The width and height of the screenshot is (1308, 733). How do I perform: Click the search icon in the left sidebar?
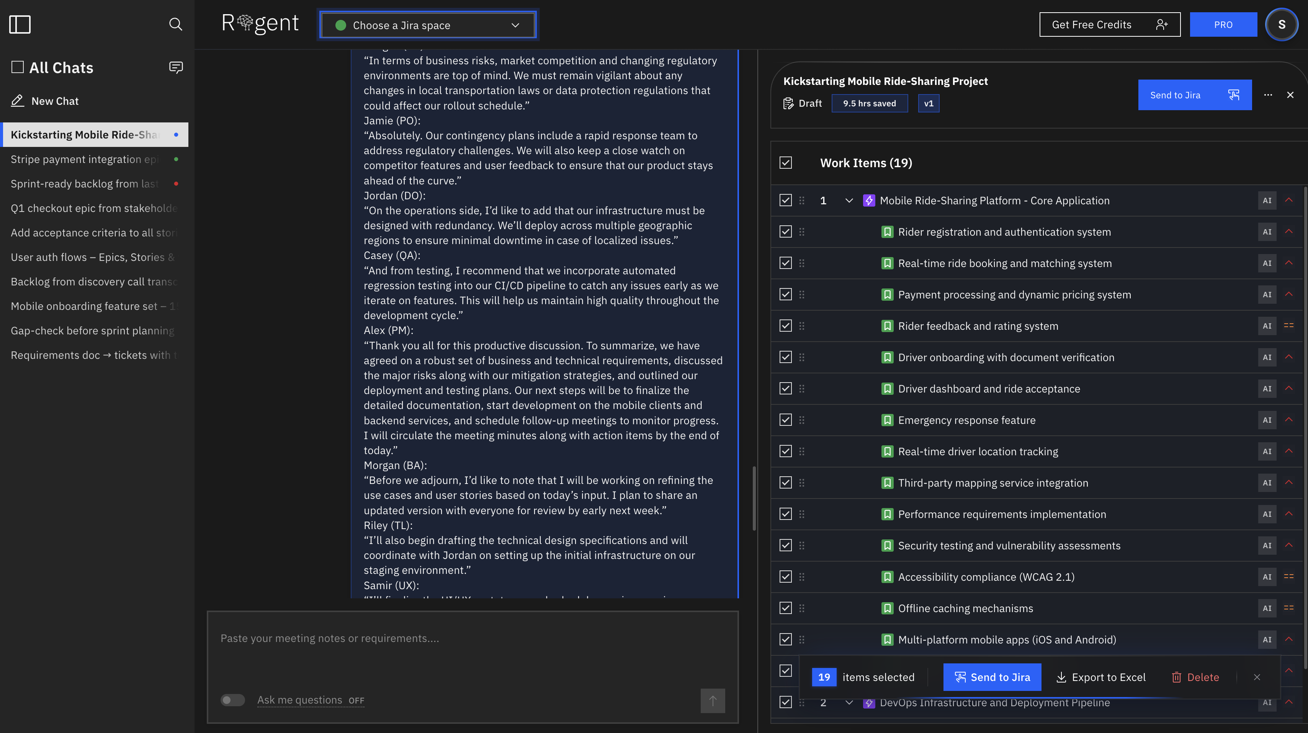[176, 24]
